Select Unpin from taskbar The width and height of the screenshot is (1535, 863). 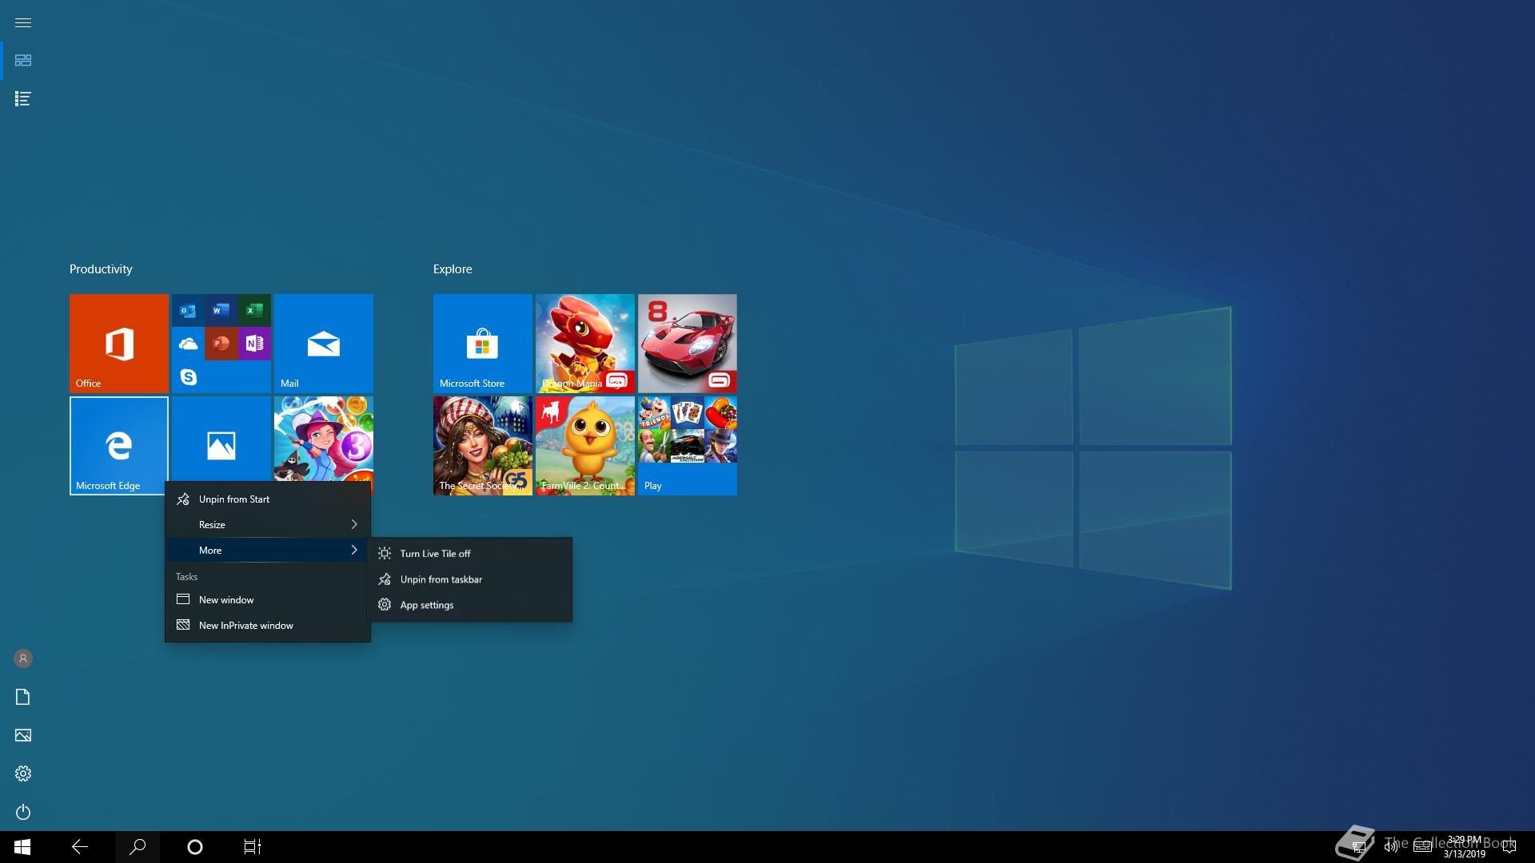tap(470, 579)
